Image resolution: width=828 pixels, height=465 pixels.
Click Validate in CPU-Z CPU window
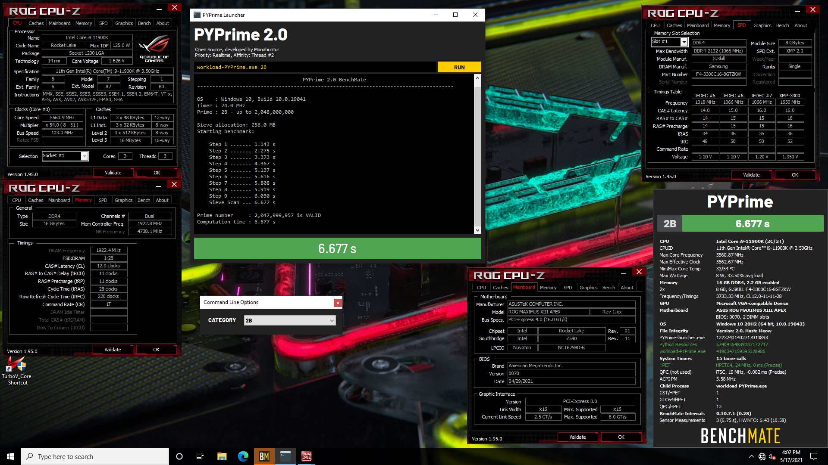[x=113, y=173]
